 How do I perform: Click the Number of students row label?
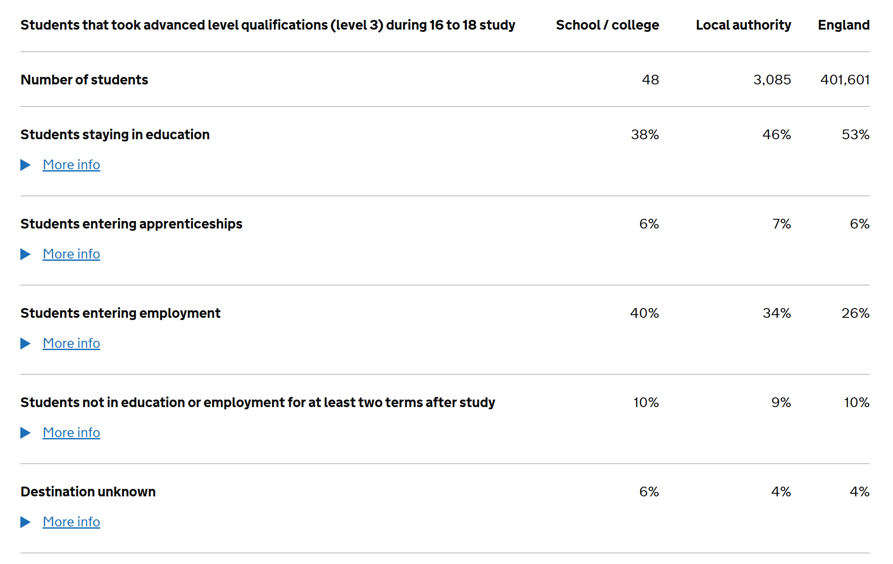pyautogui.click(x=84, y=80)
